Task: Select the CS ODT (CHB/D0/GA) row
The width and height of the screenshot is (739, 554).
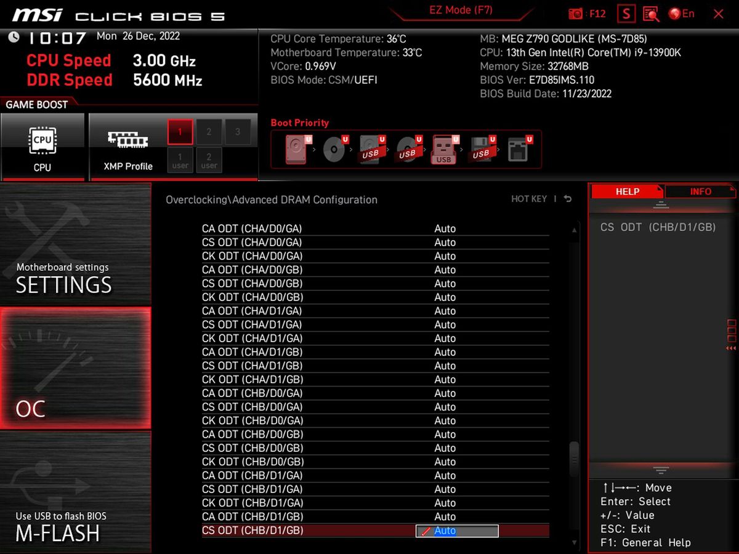Action: 376,407
